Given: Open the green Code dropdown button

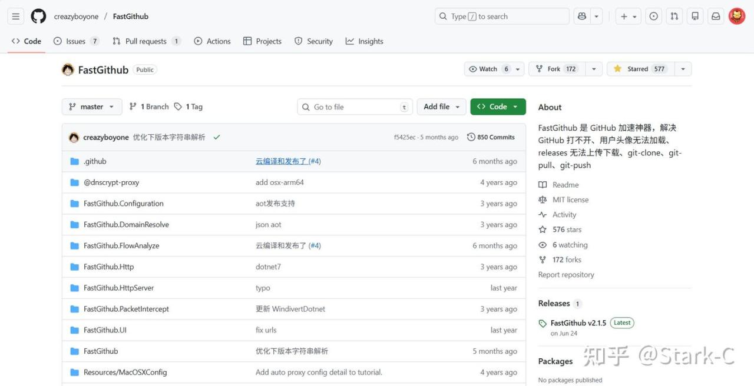Looking at the screenshot, I should pos(498,107).
